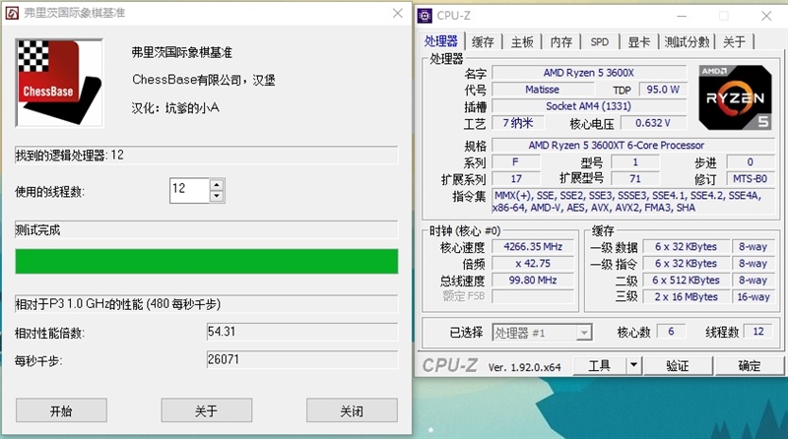
Task: Click the AMD Ryzen 5 logo badge
Action: click(735, 97)
